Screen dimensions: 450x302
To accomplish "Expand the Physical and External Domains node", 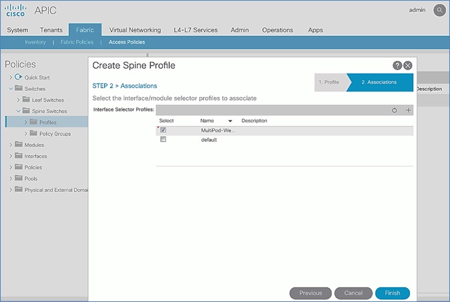I will click(x=11, y=190).
